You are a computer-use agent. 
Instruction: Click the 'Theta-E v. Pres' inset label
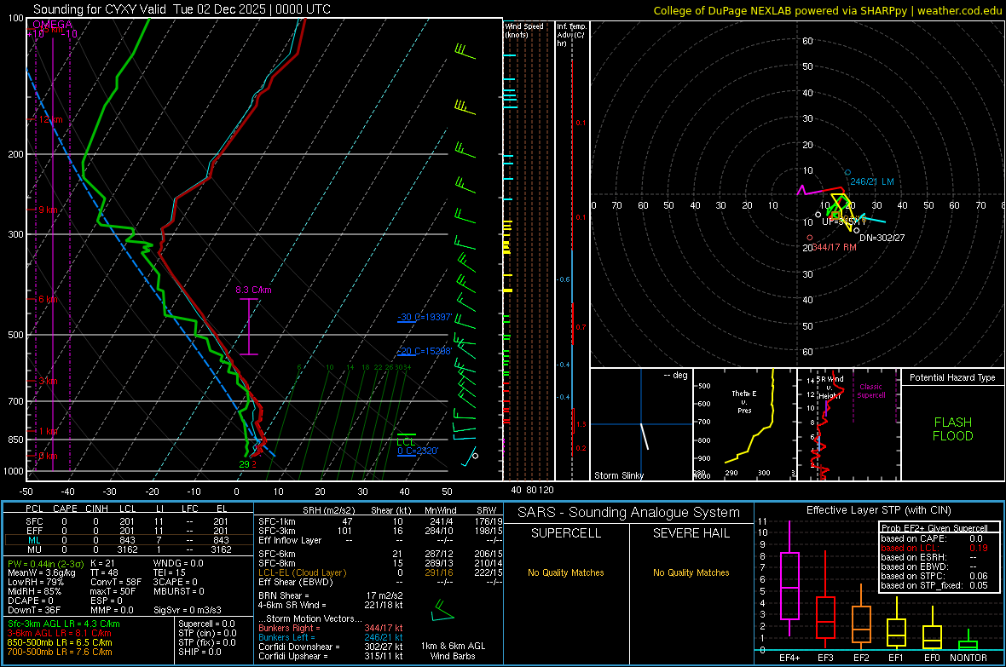[x=744, y=401]
